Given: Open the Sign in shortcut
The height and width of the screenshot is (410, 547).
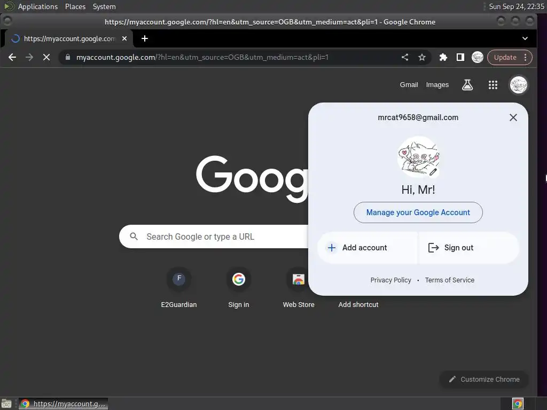Looking at the screenshot, I should point(239,288).
